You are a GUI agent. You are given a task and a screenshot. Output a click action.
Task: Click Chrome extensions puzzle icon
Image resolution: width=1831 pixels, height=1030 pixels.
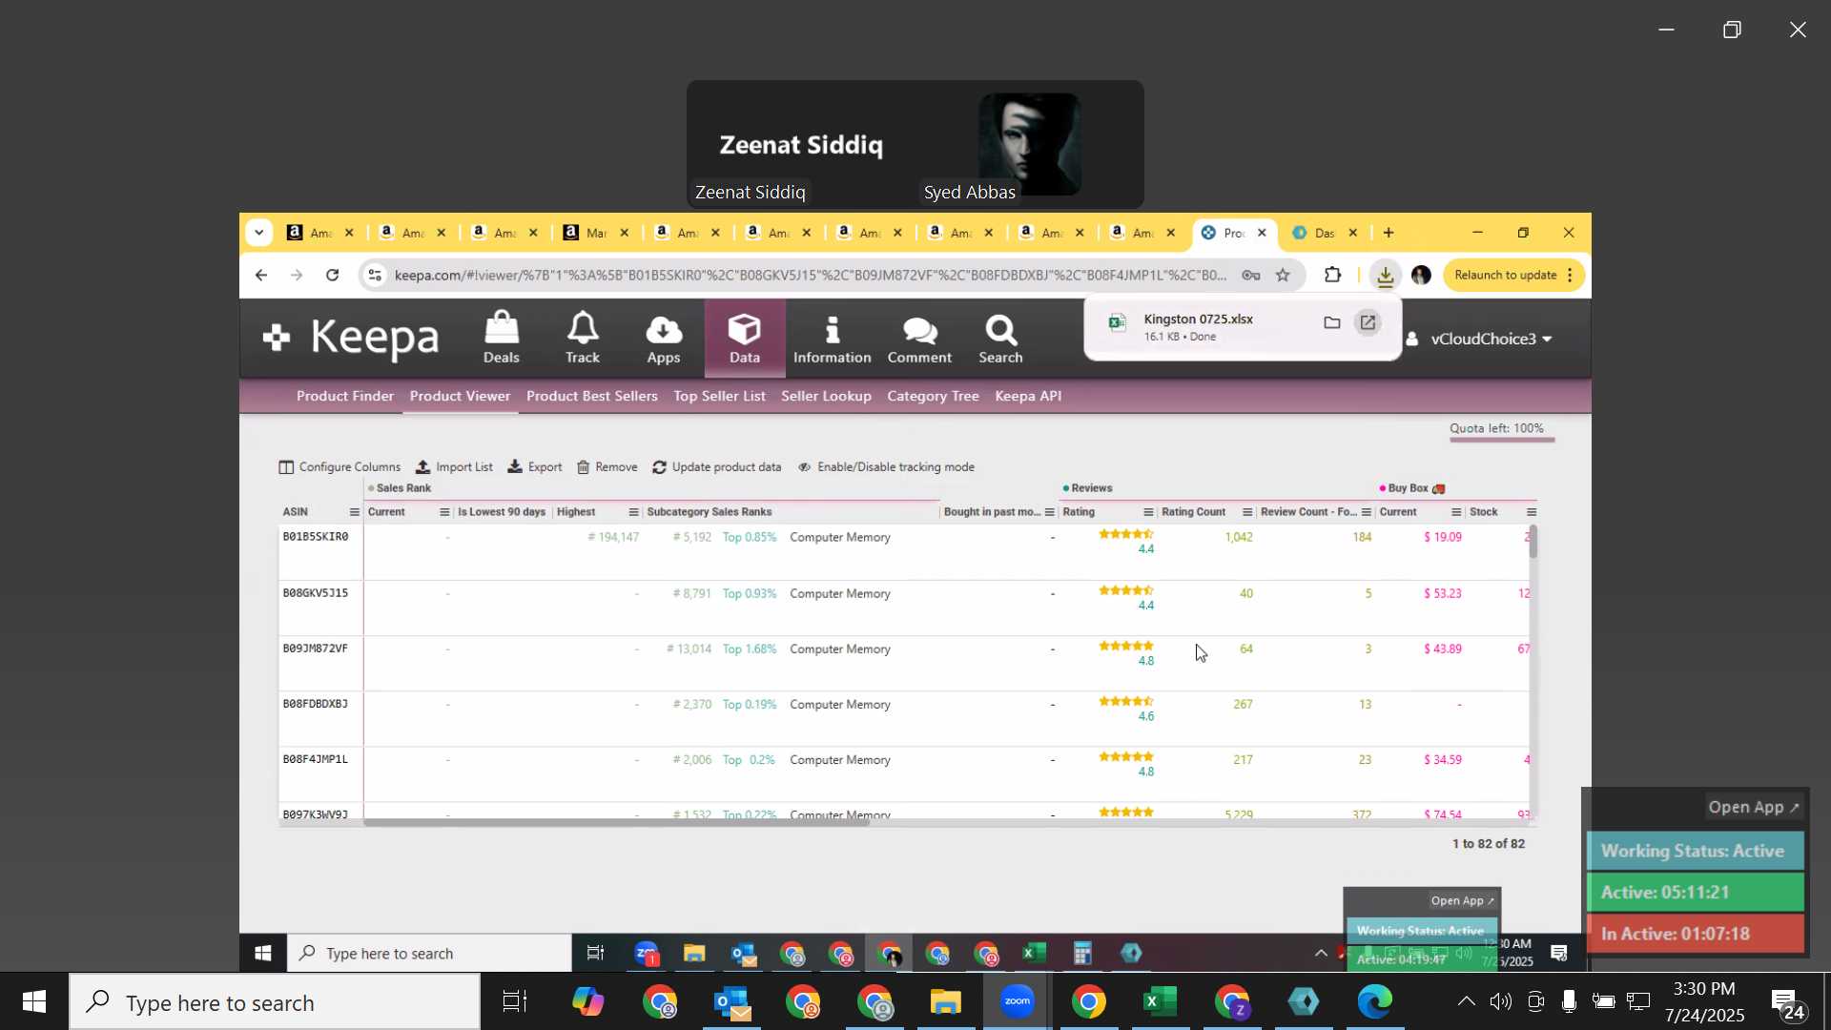click(x=1332, y=276)
